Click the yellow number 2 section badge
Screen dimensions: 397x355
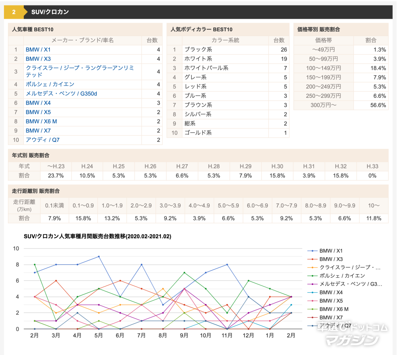tap(14, 12)
